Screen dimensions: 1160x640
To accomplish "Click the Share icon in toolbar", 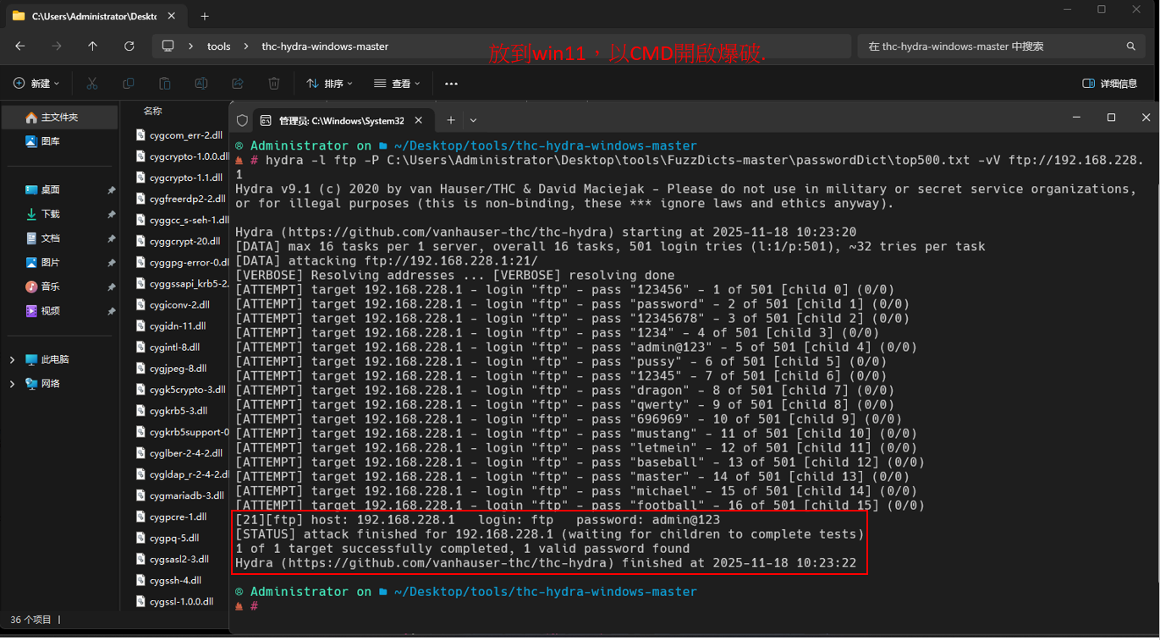I will pos(238,84).
